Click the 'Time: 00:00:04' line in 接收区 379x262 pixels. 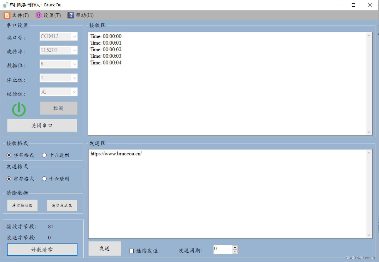tap(106, 63)
